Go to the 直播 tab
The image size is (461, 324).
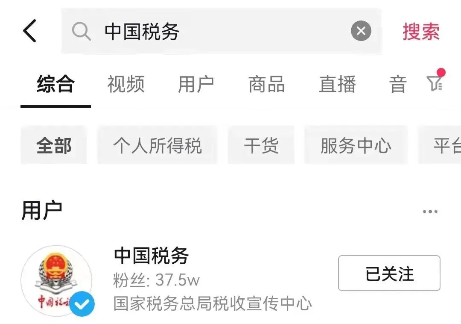tap(337, 84)
